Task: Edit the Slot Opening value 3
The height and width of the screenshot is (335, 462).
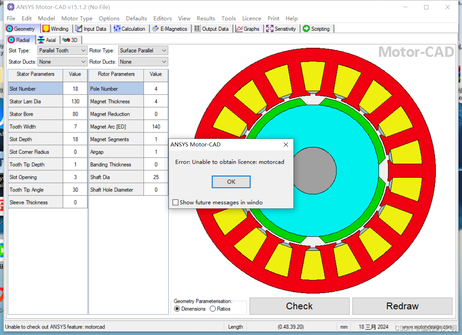Action: click(x=75, y=177)
